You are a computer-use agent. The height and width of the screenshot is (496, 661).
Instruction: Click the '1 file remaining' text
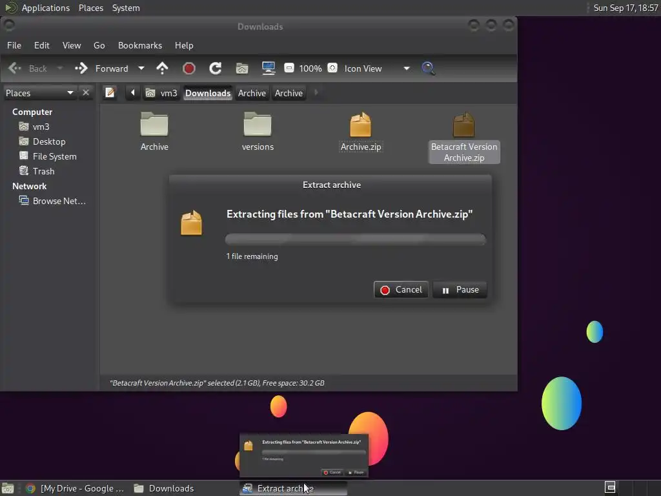(252, 256)
